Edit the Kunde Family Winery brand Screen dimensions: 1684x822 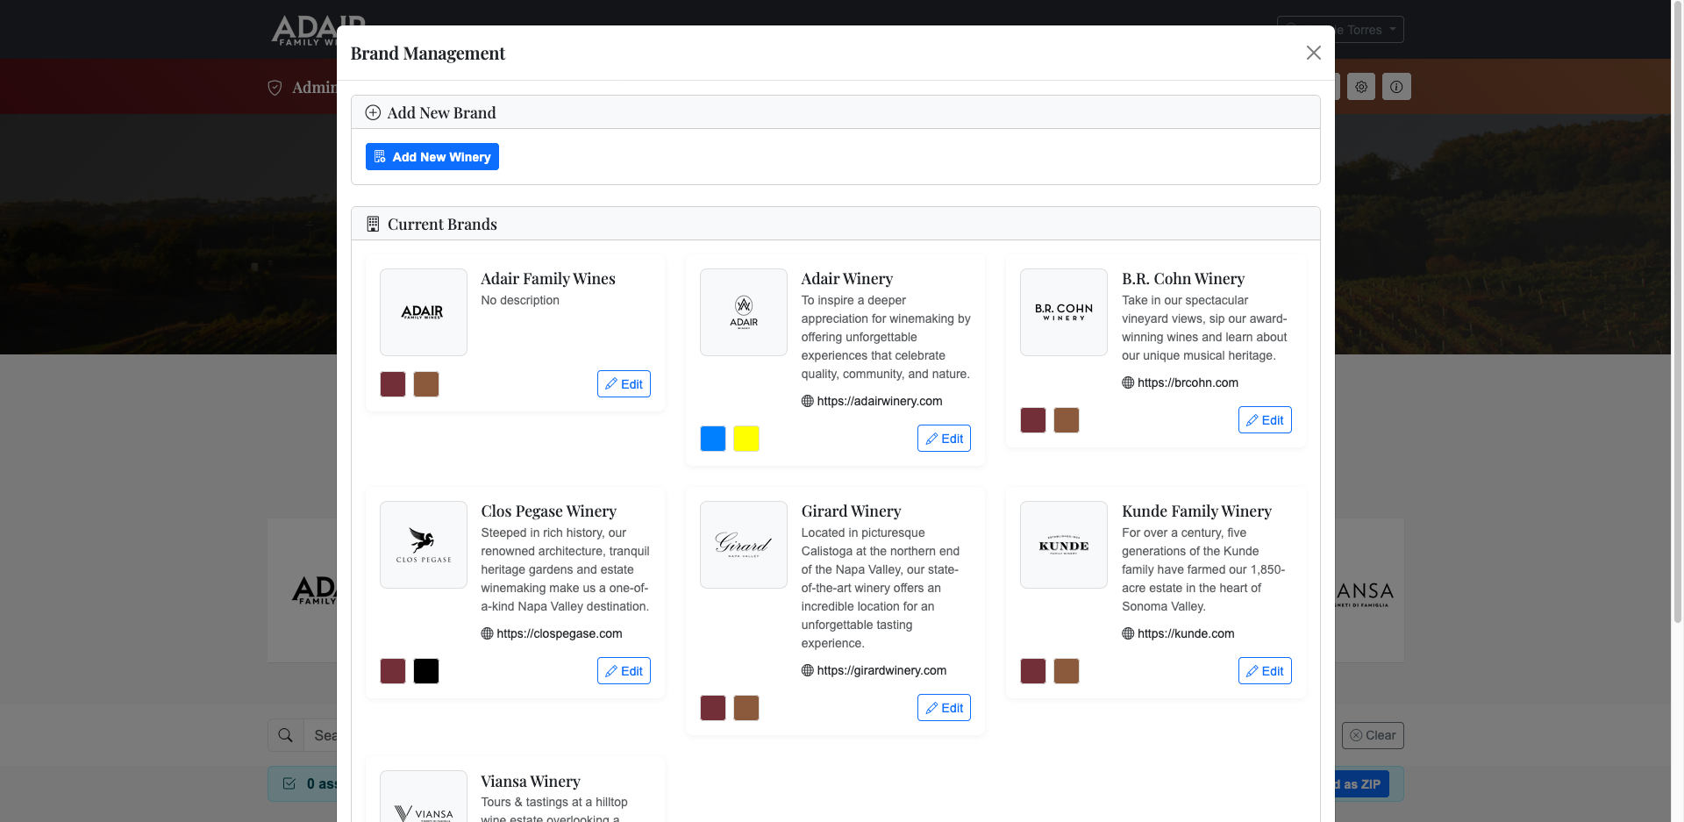1264,671
